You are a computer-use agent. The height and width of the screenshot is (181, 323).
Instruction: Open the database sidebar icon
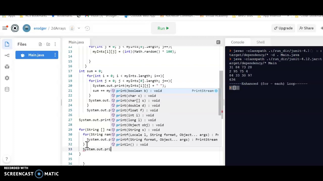[7, 89]
